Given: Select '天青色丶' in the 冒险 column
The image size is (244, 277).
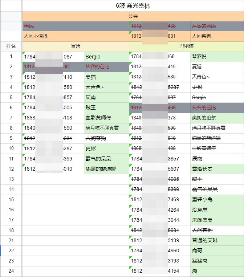Looking at the screenshot, I should (106, 87).
